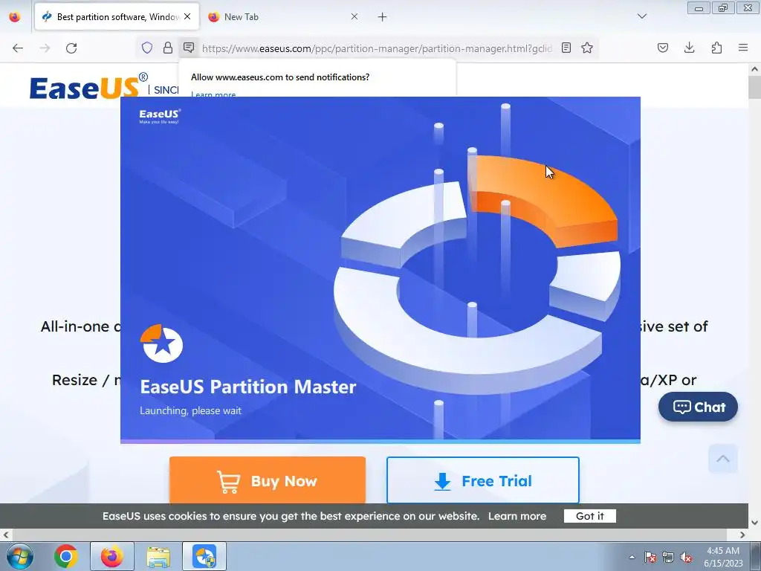Switch to the New Tab tab
Screen dimensions: 761x571
point(283,17)
